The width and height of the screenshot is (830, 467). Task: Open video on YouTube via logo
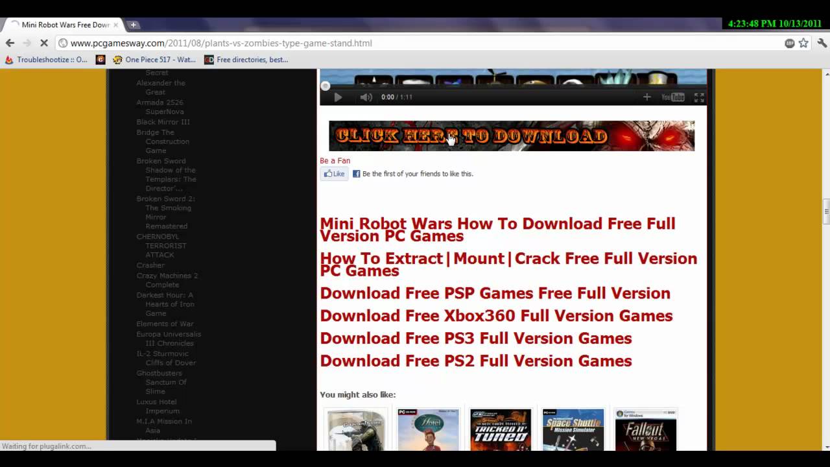[x=673, y=97]
